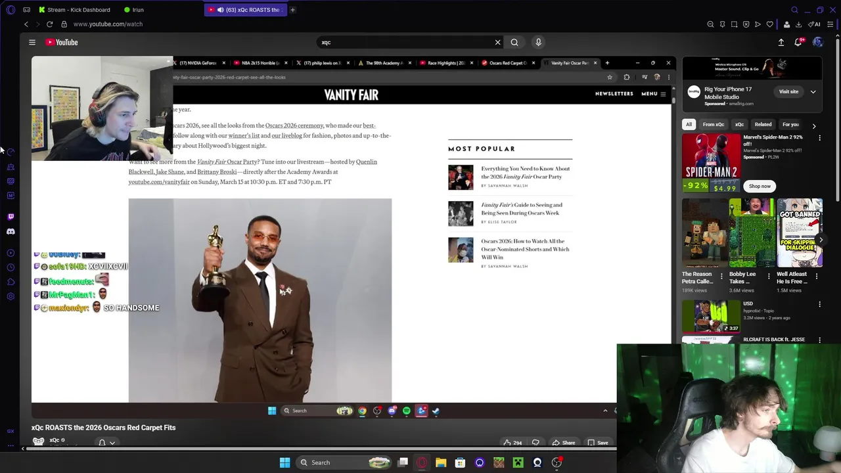The height and width of the screenshot is (473, 841).
Task: Switch to the Stream - Kick Dashboard tab
Action: pyautogui.click(x=74, y=10)
